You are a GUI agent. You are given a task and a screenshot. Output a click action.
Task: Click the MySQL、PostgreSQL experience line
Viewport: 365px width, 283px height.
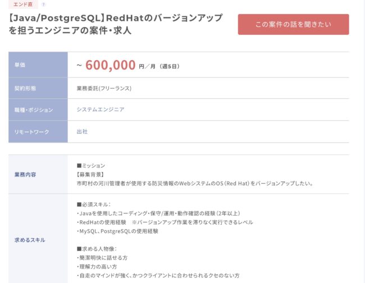[117, 231]
